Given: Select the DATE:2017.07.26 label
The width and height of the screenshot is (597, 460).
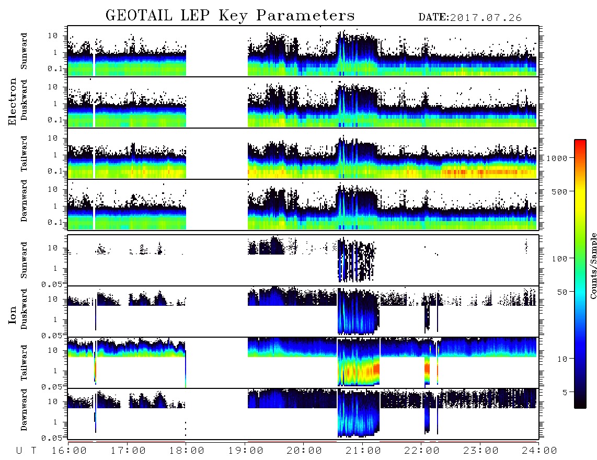Looking at the screenshot, I should [470, 18].
